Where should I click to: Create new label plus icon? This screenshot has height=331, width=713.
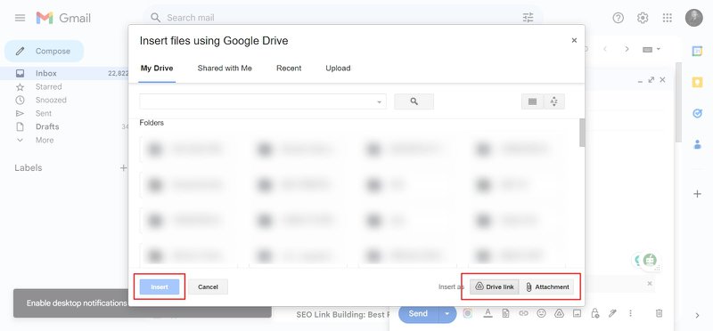pos(123,168)
